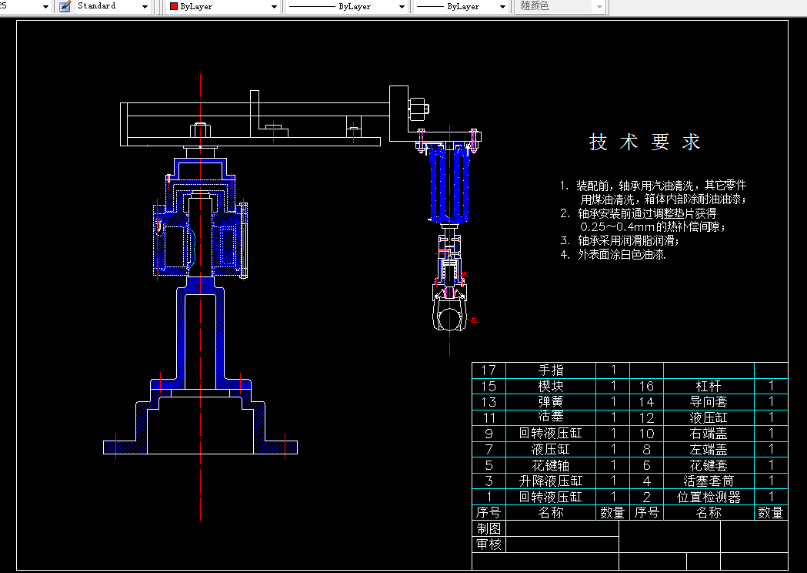Select 液压缸 in row 12
This screenshot has height=573, width=807.
tap(709, 417)
